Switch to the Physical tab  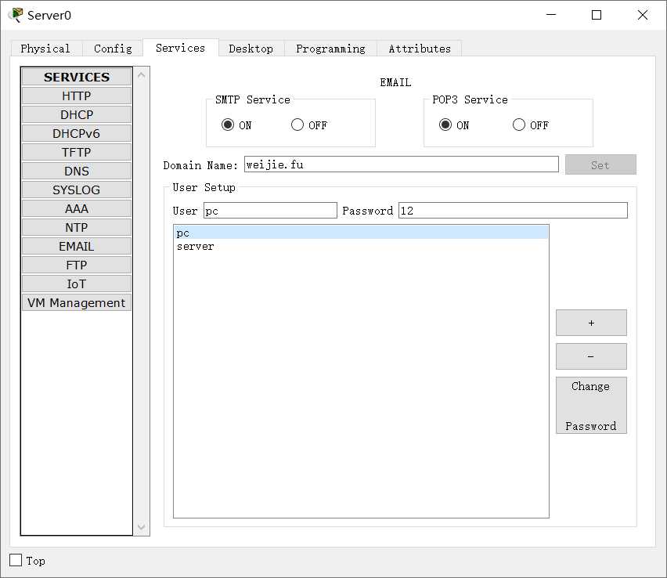(x=45, y=49)
